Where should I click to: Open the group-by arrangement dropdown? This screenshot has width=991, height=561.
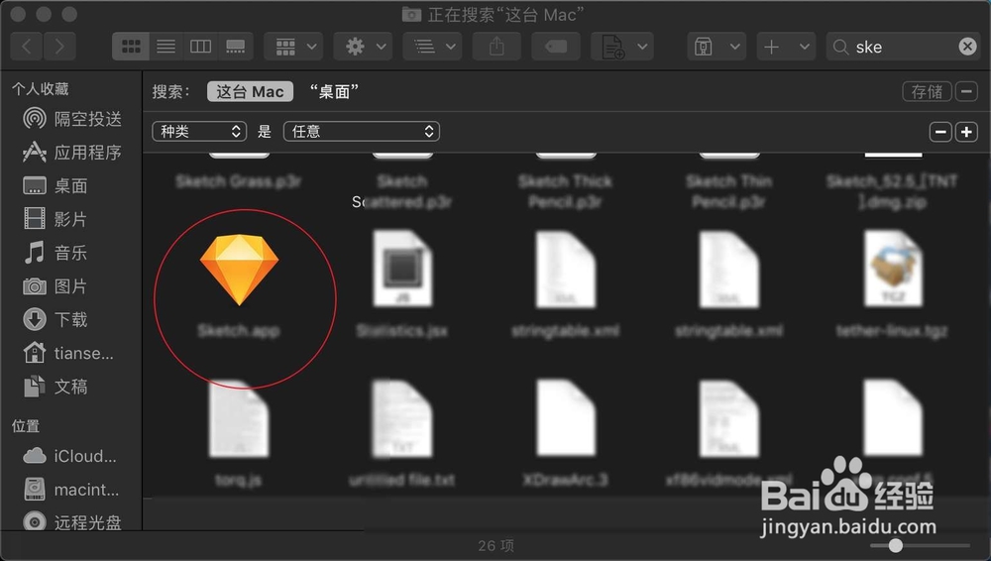(x=294, y=47)
